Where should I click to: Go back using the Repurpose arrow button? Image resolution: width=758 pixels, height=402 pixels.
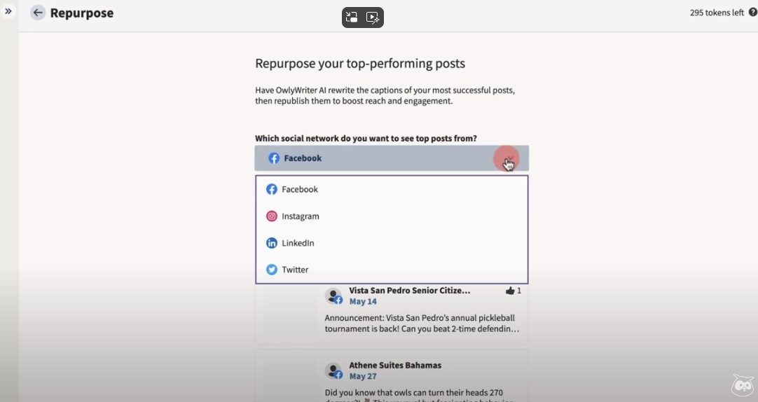coord(38,13)
